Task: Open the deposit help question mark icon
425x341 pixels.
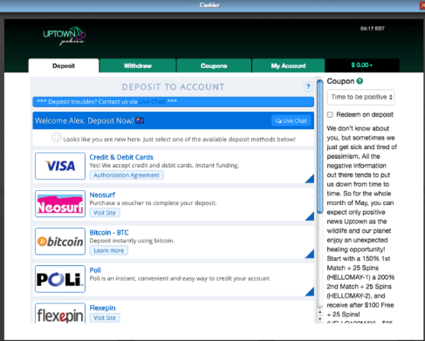Action: pos(308,86)
